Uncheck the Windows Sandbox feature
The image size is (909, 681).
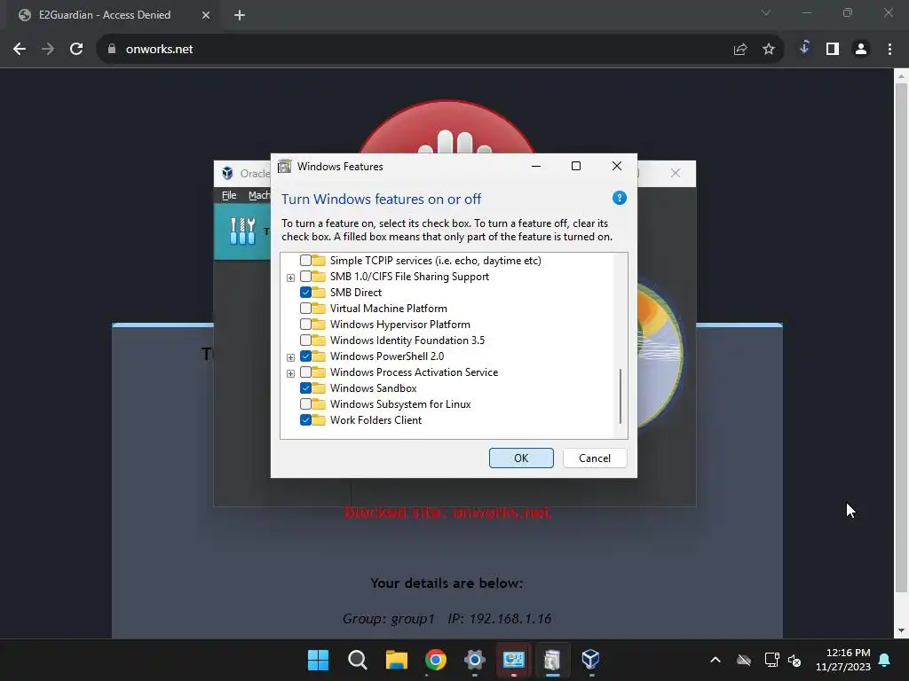click(x=305, y=388)
